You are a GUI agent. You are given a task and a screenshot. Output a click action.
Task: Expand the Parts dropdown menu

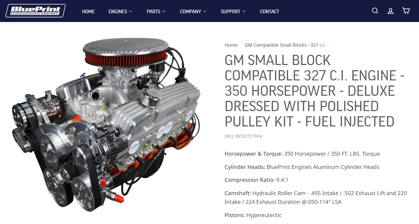tap(156, 11)
